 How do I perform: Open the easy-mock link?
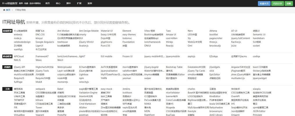point(106,89)
